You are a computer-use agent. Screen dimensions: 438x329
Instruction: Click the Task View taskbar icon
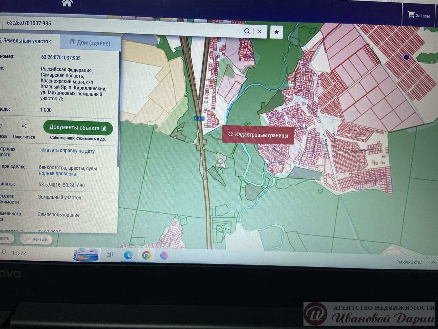[109, 255]
